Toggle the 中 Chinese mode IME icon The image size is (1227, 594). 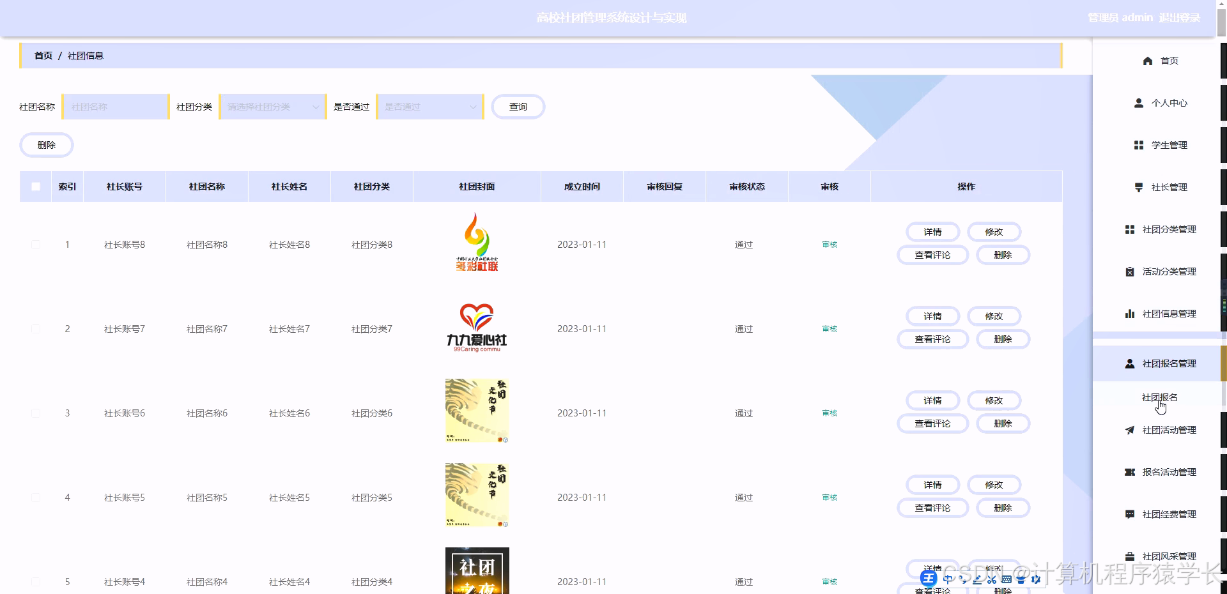[948, 579]
